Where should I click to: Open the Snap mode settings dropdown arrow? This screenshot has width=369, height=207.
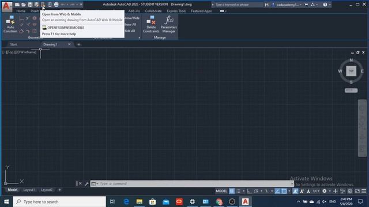coord(243,191)
